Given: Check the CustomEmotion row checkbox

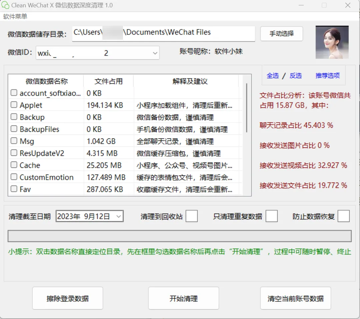Looking at the screenshot, I should [x=14, y=177].
